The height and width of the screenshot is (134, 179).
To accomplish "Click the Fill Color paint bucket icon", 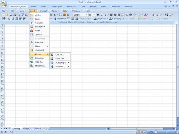I will (x=140, y=15).
